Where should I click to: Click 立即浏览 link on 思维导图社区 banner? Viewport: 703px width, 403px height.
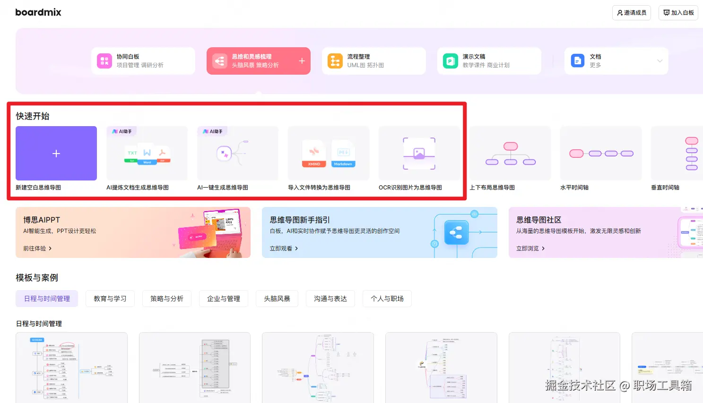click(x=530, y=249)
